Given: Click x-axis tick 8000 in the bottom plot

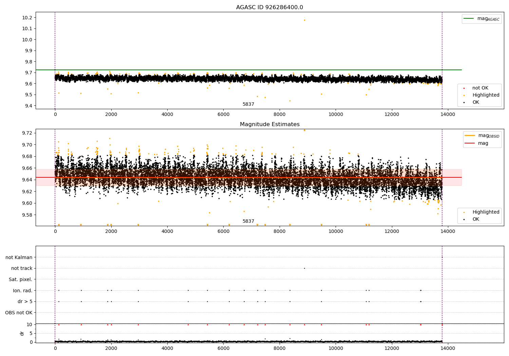Looking at the screenshot, I should (280, 348).
